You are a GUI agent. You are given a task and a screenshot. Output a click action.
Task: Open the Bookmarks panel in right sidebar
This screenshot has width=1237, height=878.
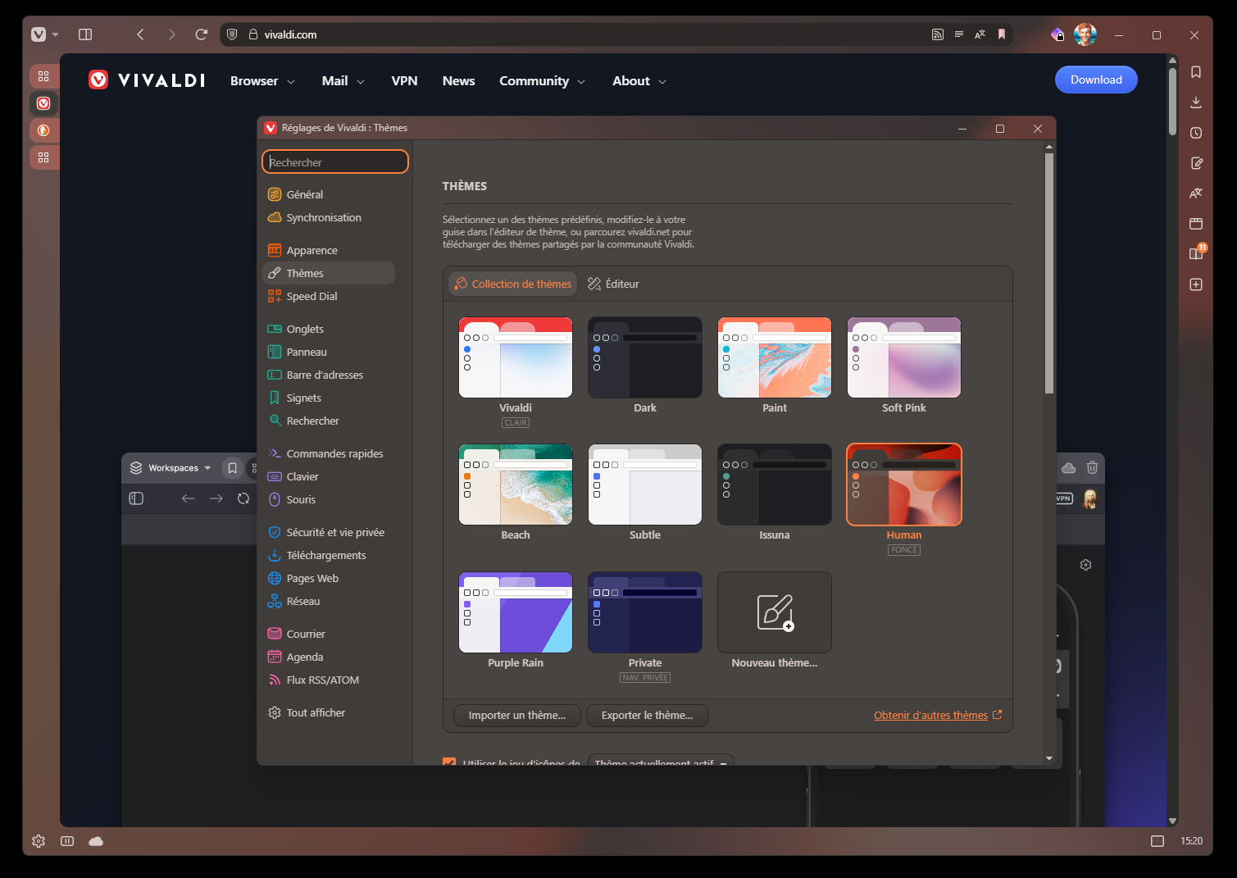(x=1196, y=72)
